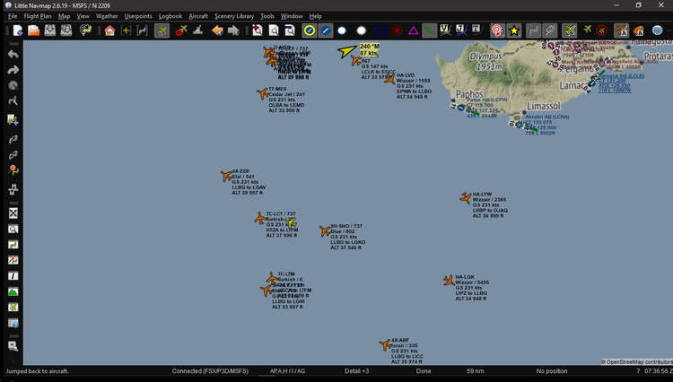Click sidebar crossed-arrows fit icon

(13, 213)
